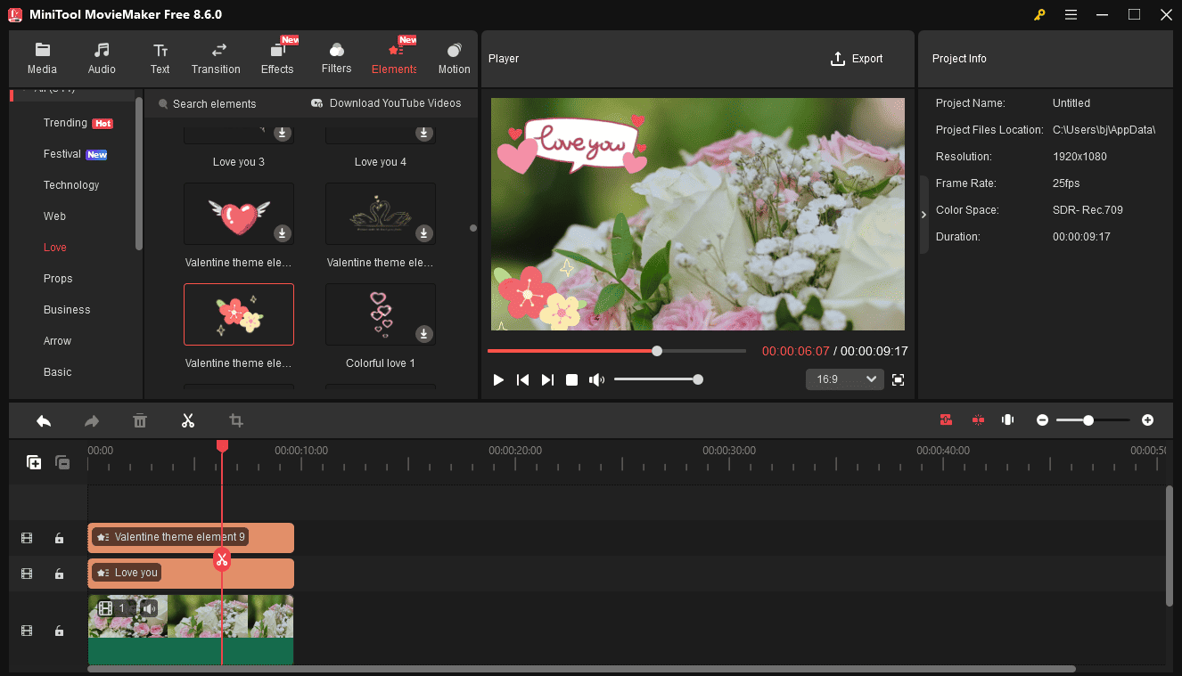Select the Basic category

point(57,372)
